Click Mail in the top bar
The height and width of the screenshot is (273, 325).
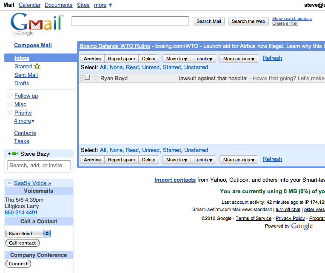(x=9, y=5)
